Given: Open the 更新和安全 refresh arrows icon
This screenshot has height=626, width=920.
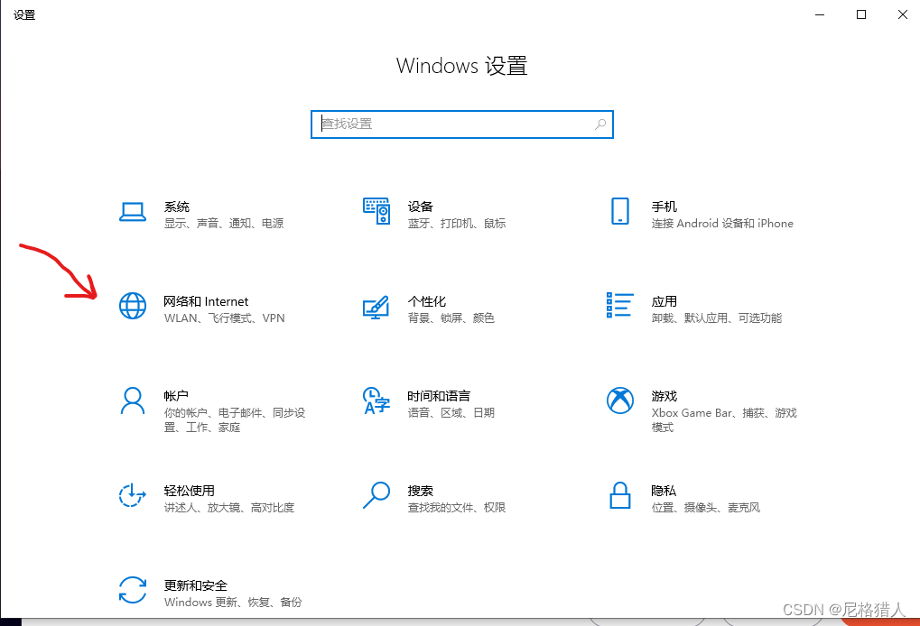Looking at the screenshot, I should pyautogui.click(x=133, y=590).
